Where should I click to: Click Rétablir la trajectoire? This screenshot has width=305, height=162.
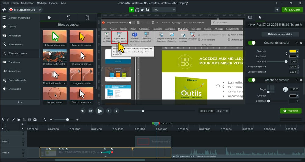[x=280, y=34]
